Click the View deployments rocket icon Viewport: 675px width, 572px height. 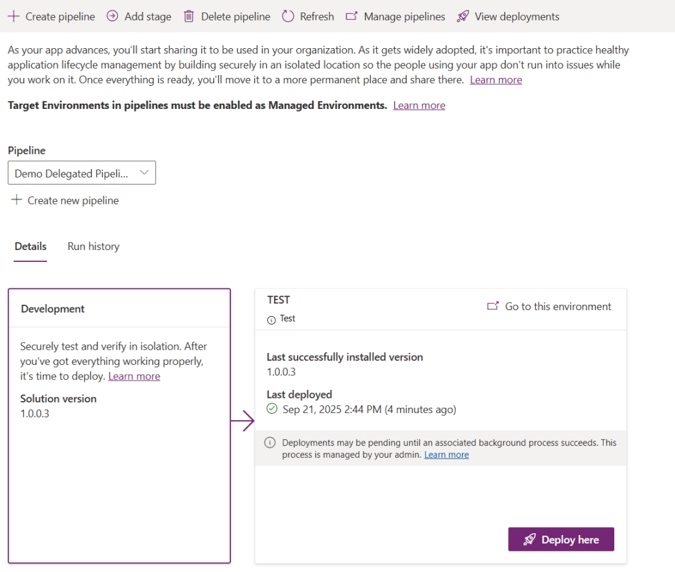(463, 16)
